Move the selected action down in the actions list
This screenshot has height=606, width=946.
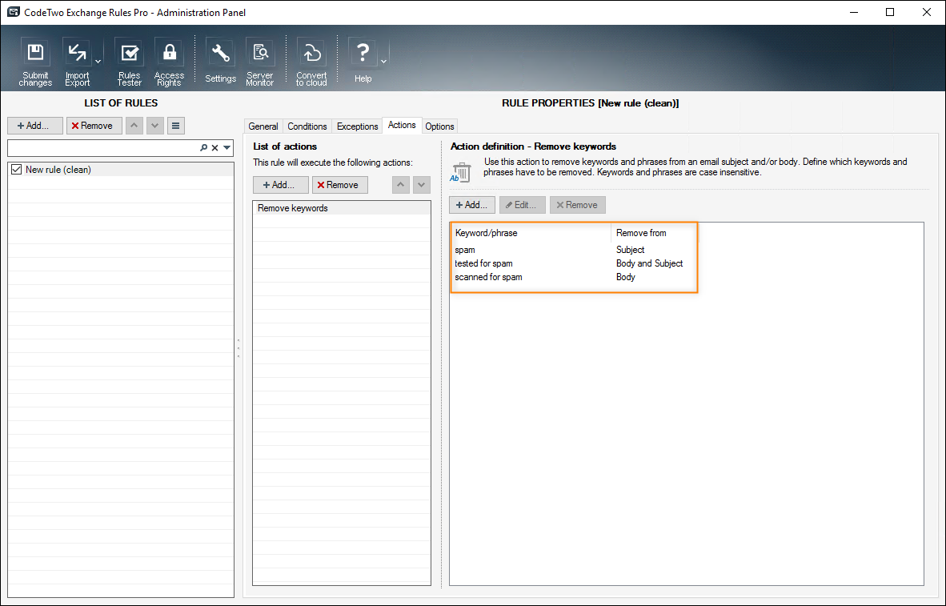tap(421, 185)
